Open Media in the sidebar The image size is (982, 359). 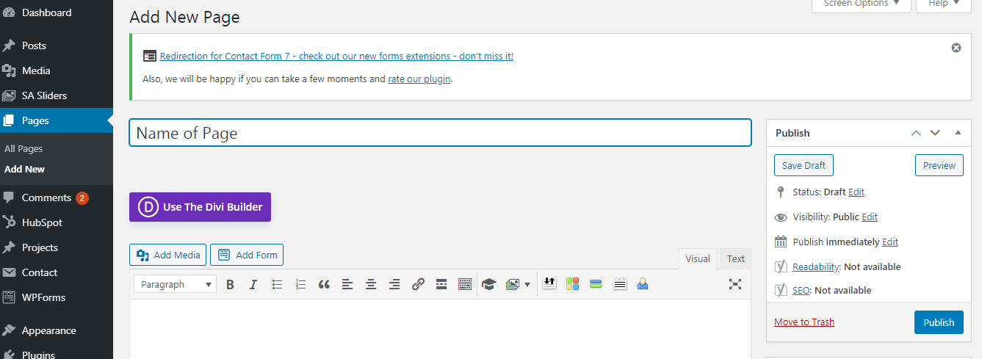pyautogui.click(x=57, y=70)
